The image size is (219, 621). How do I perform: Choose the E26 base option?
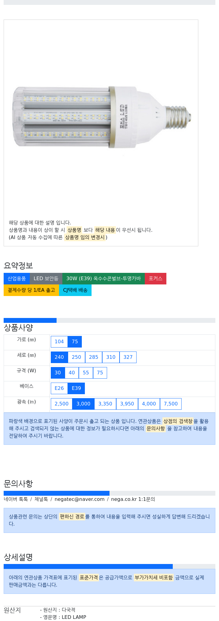59,388
